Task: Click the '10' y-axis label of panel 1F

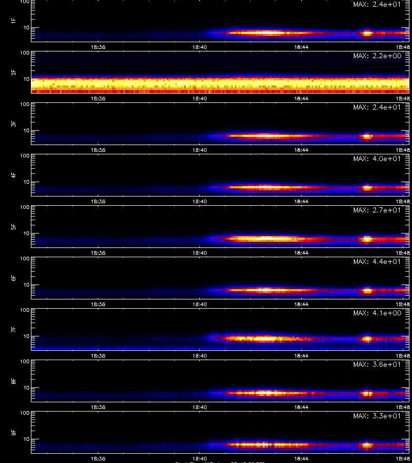Action: point(27,27)
